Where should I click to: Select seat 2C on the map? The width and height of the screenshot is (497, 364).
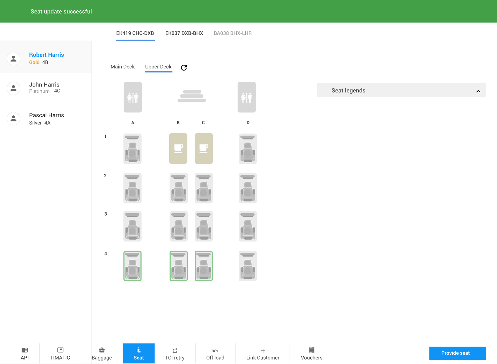(204, 188)
